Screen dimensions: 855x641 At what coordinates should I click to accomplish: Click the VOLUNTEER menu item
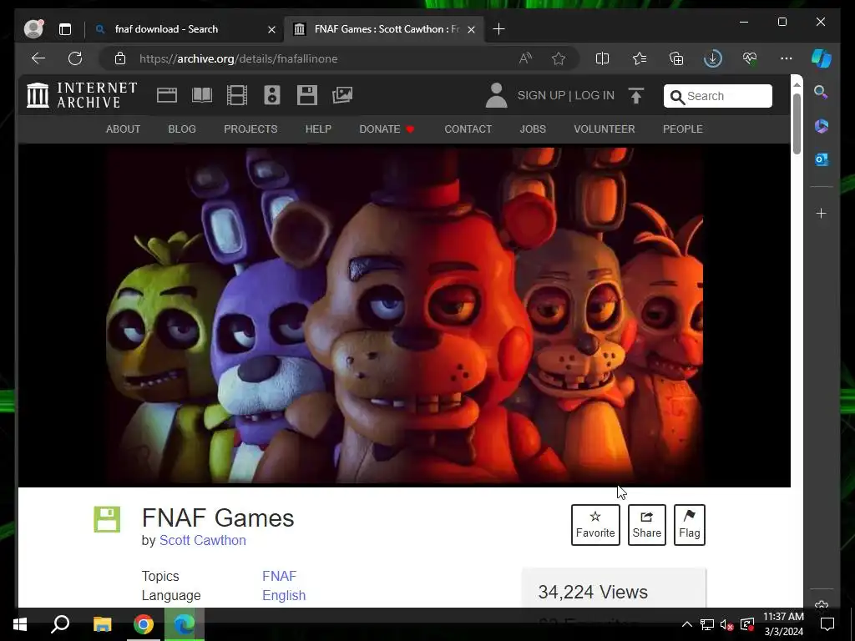(x=605, y=129)
